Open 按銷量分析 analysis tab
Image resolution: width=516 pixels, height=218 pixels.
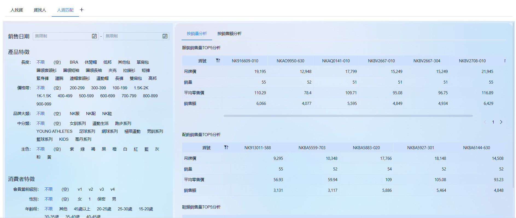(197, 34)
